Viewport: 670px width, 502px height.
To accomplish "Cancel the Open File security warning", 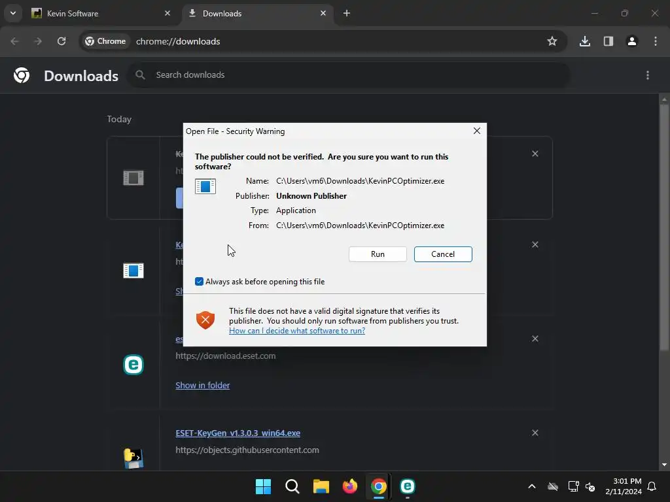I will (443, 254).
